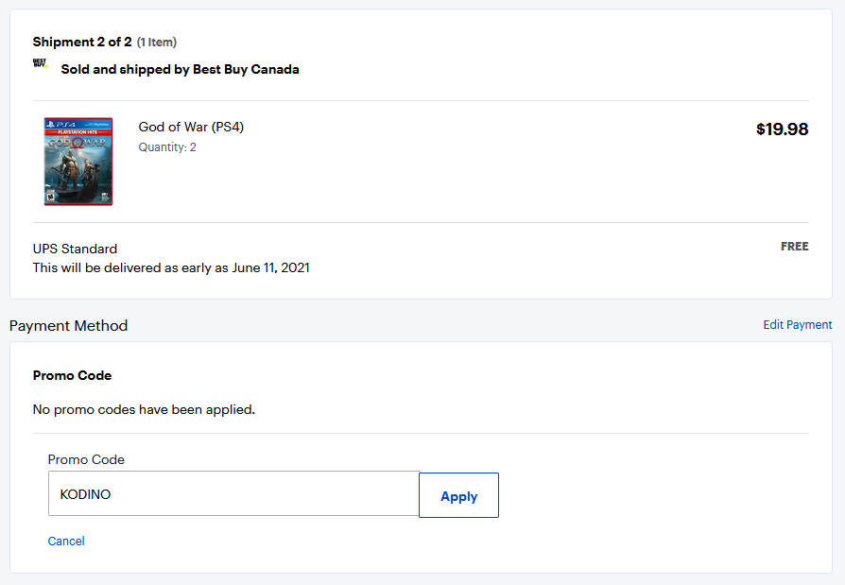Focus the Promo Code input field
This screenshot has height=585, width=845.
coord(233,493)
